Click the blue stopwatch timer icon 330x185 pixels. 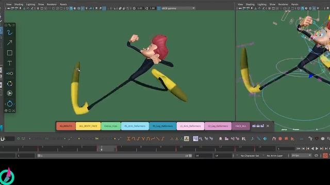pyautogui.click(x=10, y=103)
